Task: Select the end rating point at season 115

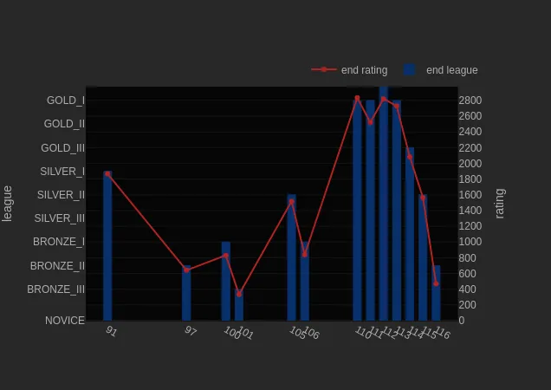Action: pos(423,198)
